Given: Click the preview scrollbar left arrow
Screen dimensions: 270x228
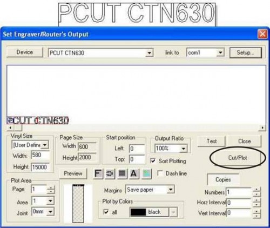Looking at the screenshot, I should pos(10,128).
